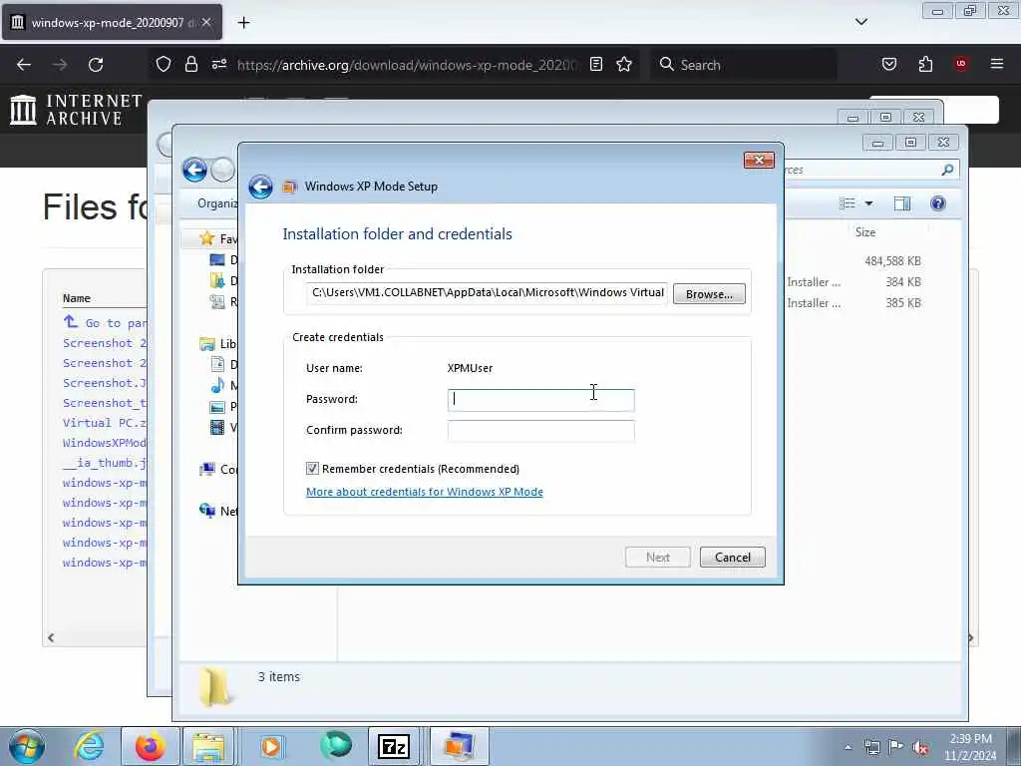The width and height of the screenshot is (1021, 766).
Task: Click the Internet Archive logo
Action: 76,110
